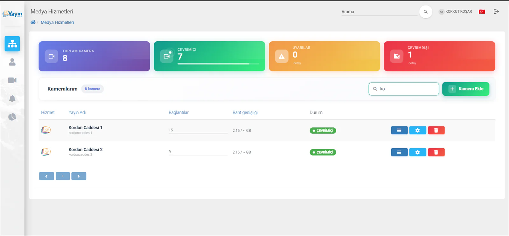Go to next page arrow
The width and height of the screenshot is (509, 236).
(79, 176)
